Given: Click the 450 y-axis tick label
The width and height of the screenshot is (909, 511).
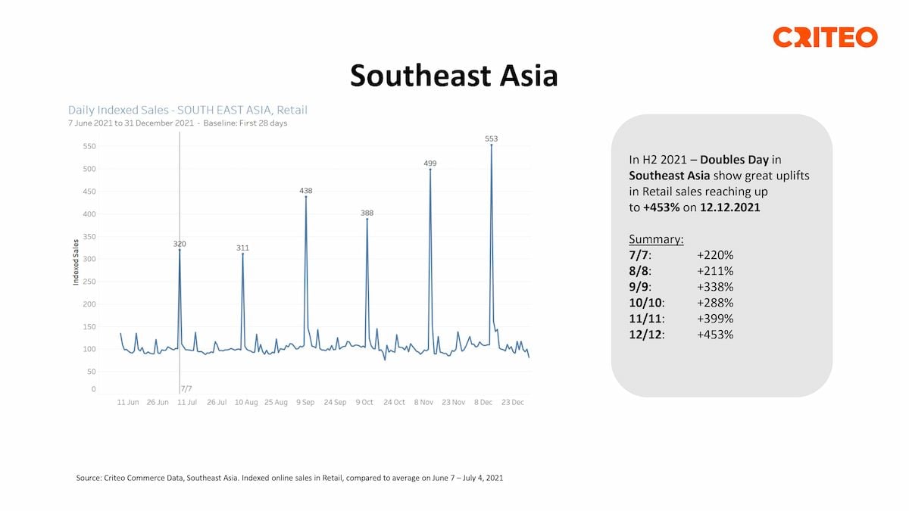Looking at the screenshot, I should 89,192.
